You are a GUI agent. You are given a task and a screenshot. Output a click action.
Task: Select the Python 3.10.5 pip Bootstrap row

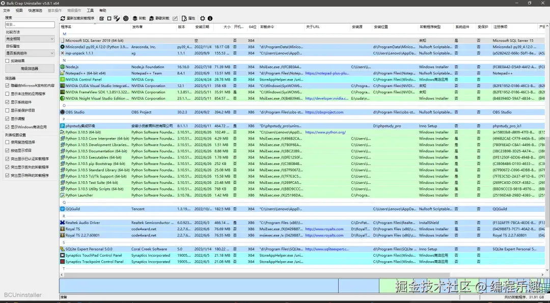click(x=302, y=164)
